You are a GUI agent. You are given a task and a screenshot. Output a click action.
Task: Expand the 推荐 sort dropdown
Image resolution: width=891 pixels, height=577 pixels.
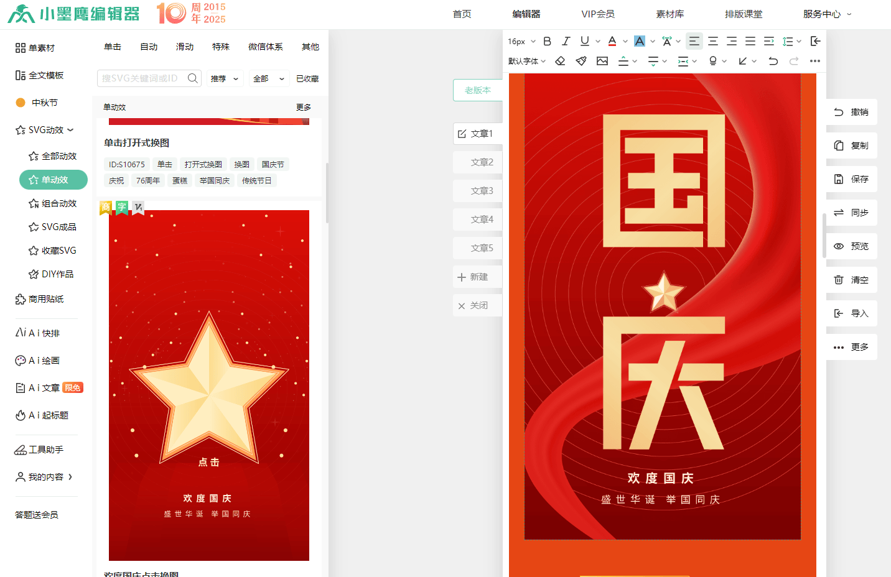(x=224, y=79)
